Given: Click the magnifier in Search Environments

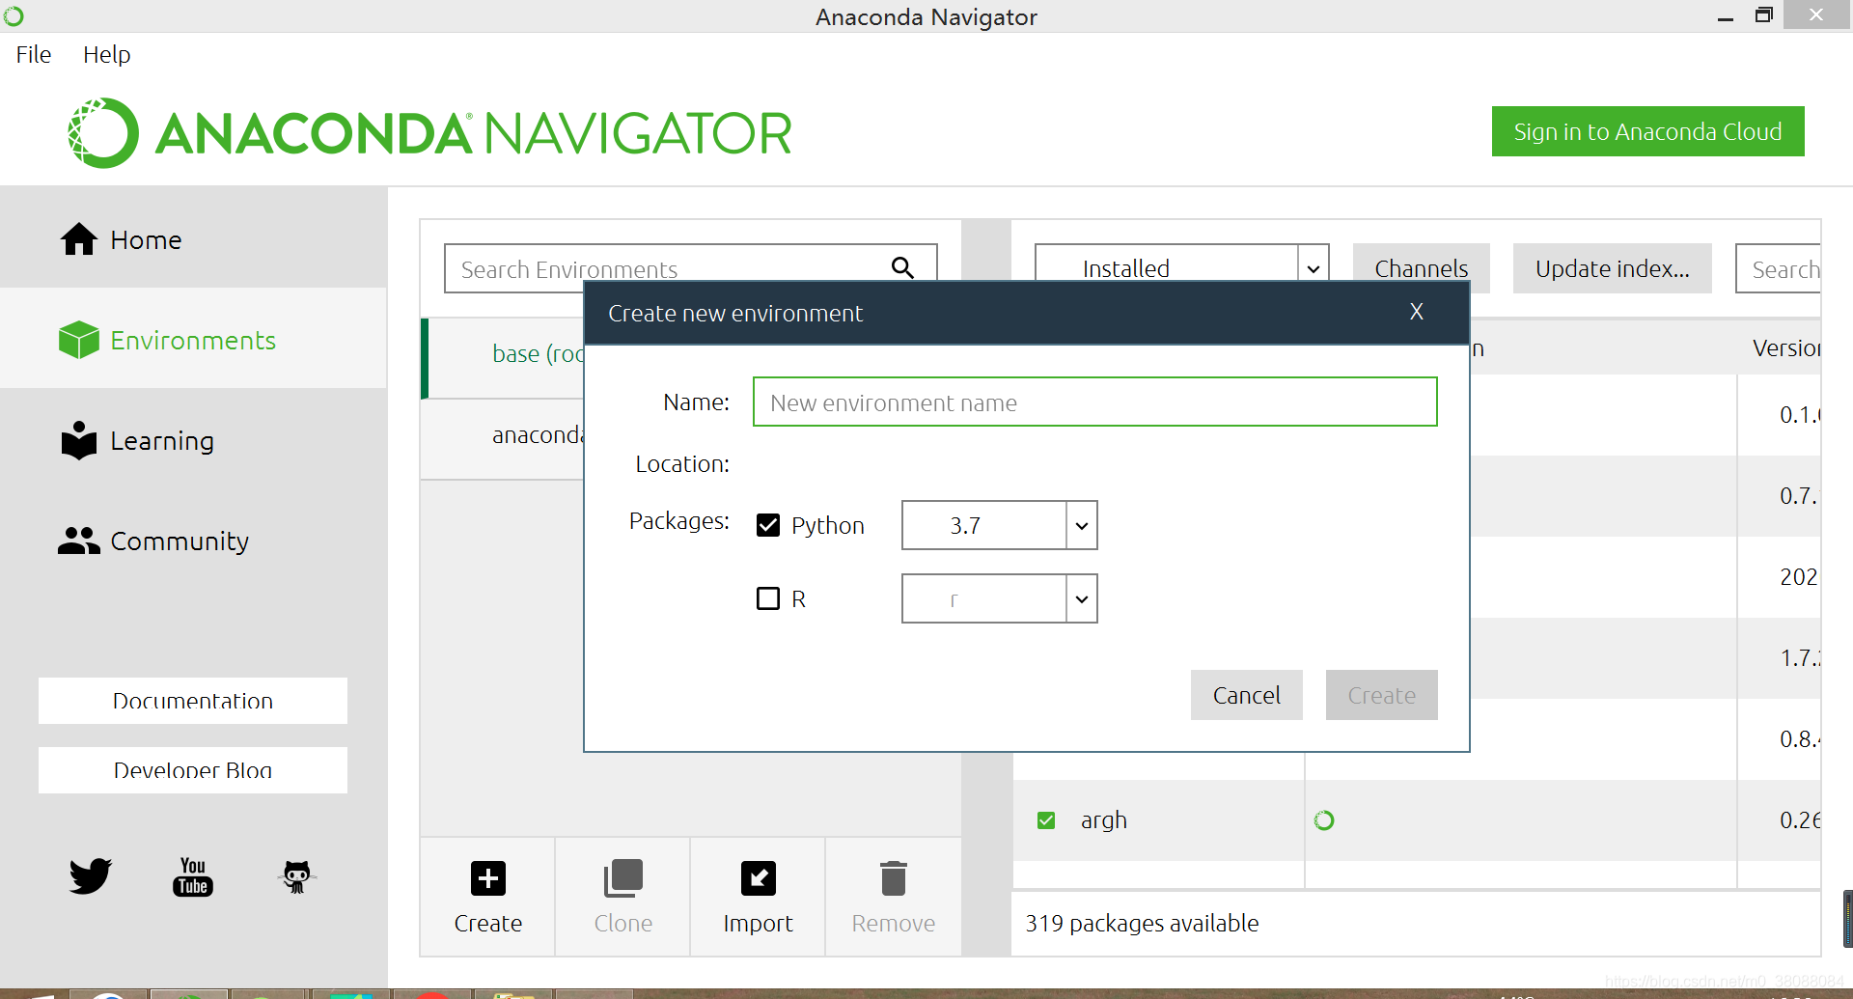Looking at the screenshot, I should pos(902,267).
